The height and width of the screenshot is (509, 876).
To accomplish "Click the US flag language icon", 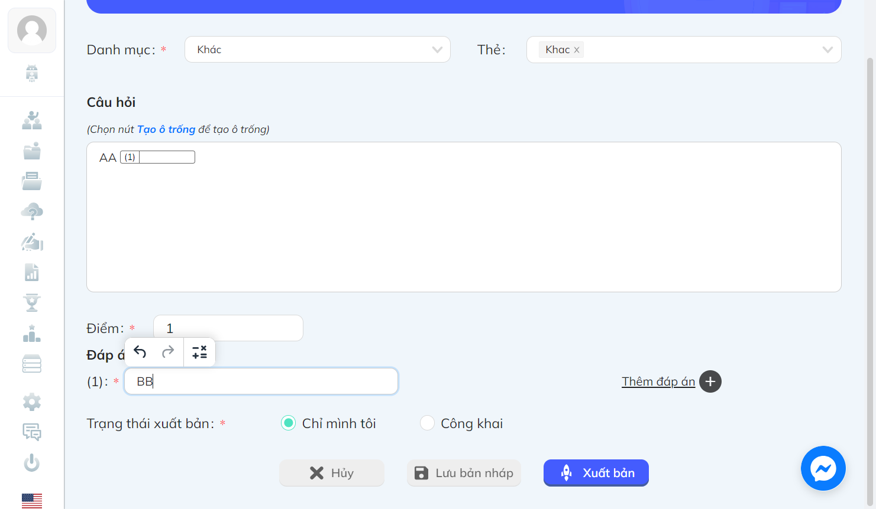I will pyautogui.click(x=32, y=501).
